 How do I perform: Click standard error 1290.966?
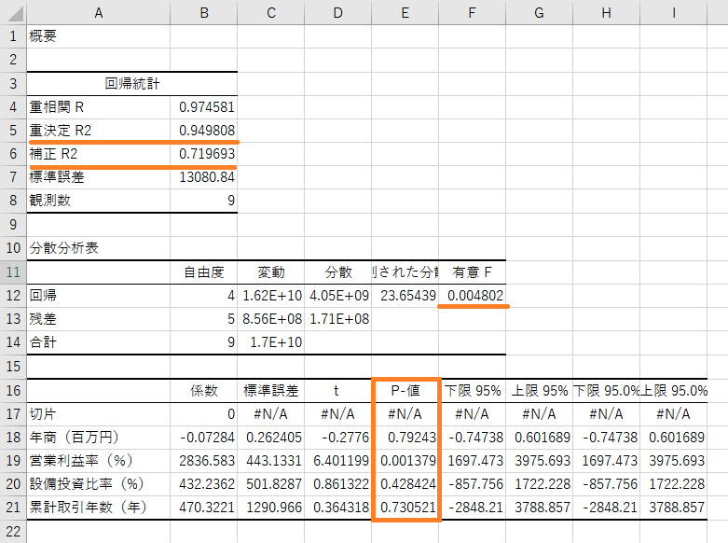(274, 508)
